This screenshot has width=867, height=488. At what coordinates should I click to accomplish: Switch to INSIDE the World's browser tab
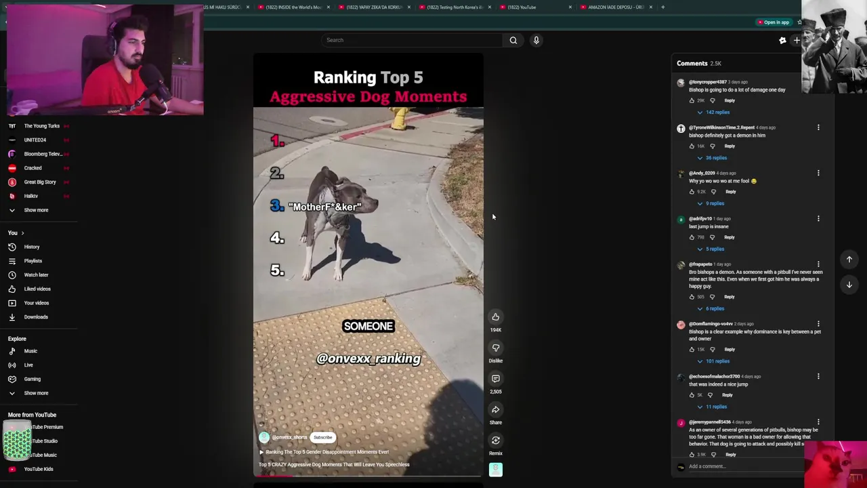[293, 7]
